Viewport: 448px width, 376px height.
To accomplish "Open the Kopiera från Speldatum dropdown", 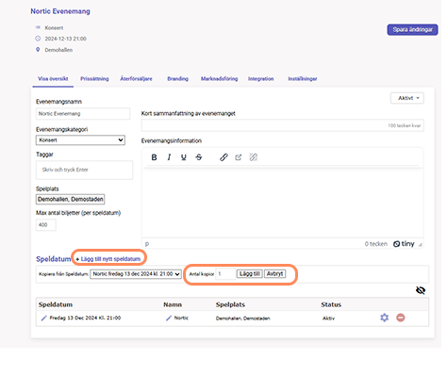I will (136, 274).
